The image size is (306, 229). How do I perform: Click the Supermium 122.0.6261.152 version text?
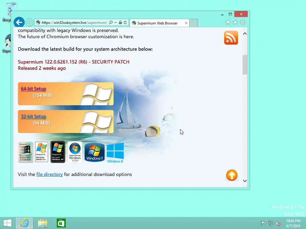74,62
